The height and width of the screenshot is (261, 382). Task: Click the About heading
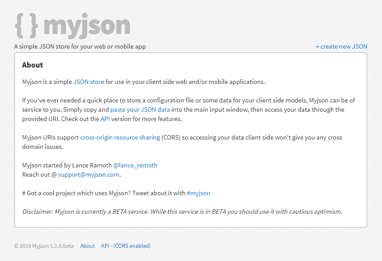(32, 65)
